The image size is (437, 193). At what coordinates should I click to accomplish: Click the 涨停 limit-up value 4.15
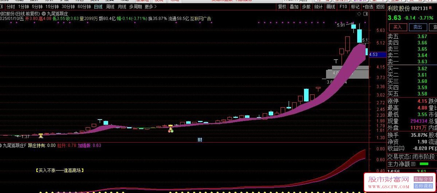pos(422,101)
